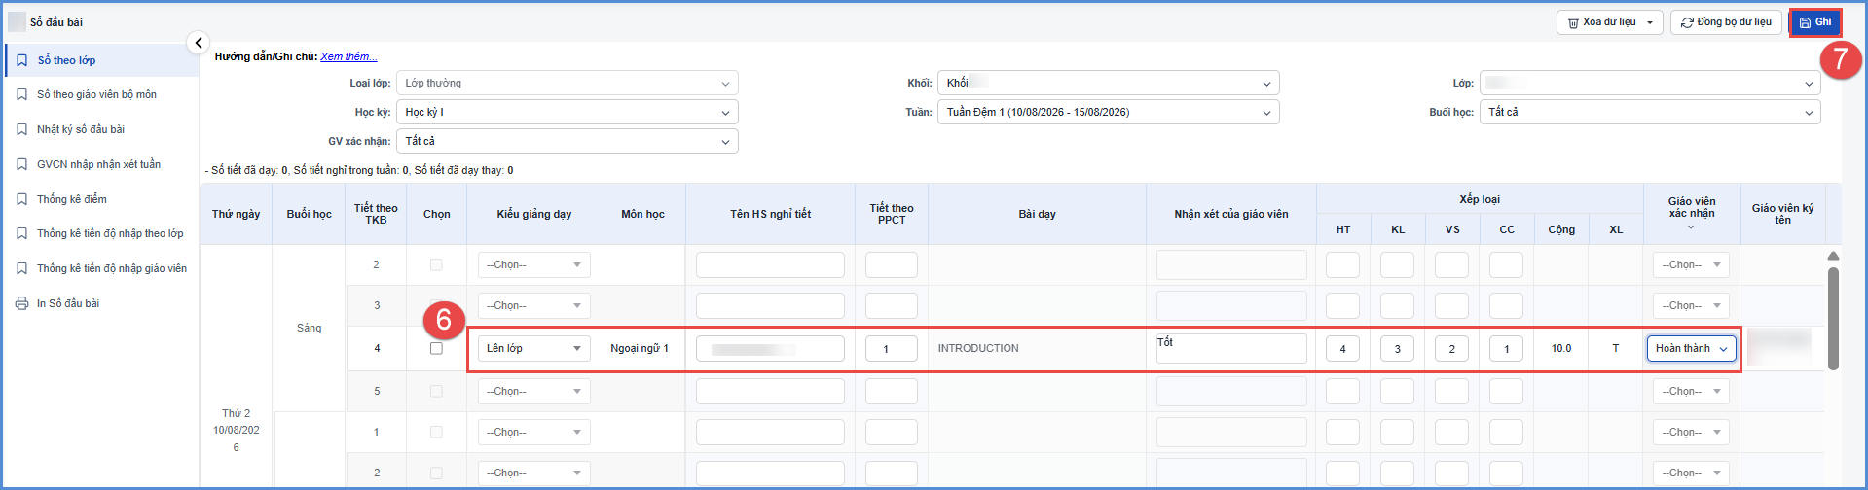Open confirmation dropdown for period 5
This screenshot has height=490, width=1868.
click(x=1691, y=391)
